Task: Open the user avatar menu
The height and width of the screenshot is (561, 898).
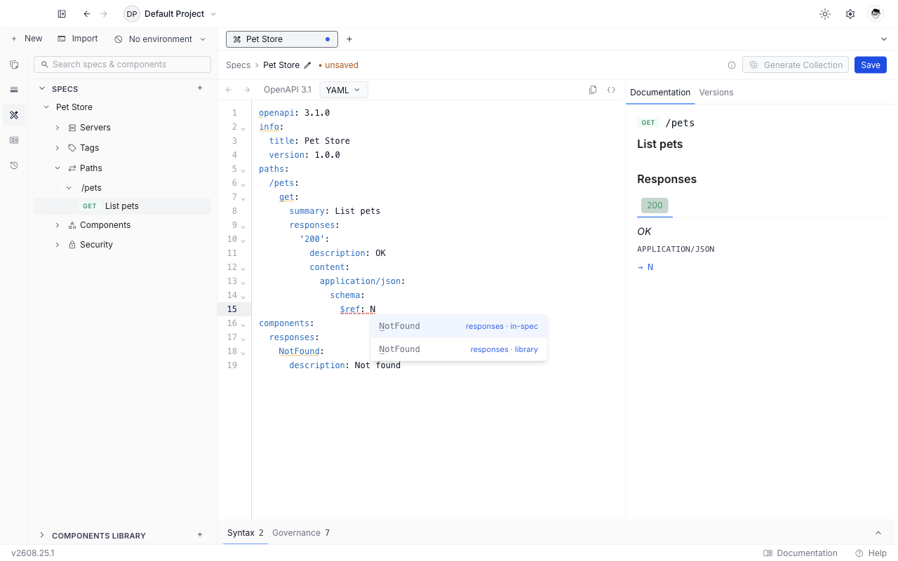Action: click(875, 14)
